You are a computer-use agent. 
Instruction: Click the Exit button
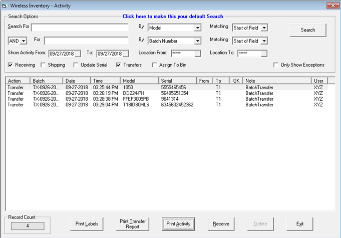[x=300, y=224]
